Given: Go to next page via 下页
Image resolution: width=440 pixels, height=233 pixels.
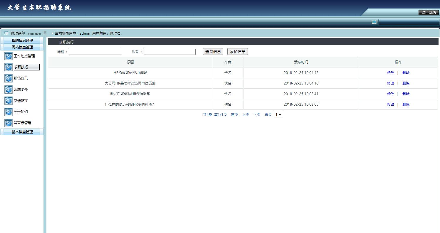Looking at the screenshot, I should [257, 115].
